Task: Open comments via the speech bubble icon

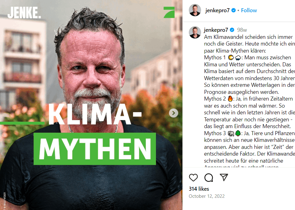Action: click(x=209, y=178)
